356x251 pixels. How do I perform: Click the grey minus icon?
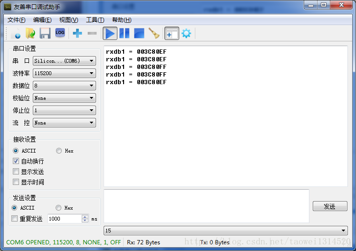[92, 33]
